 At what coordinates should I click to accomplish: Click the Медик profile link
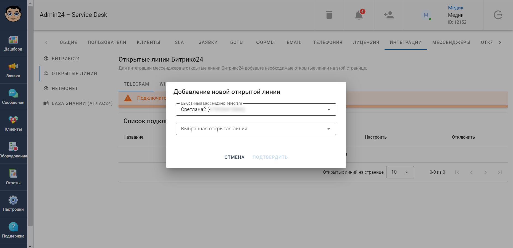click(456, 8)
